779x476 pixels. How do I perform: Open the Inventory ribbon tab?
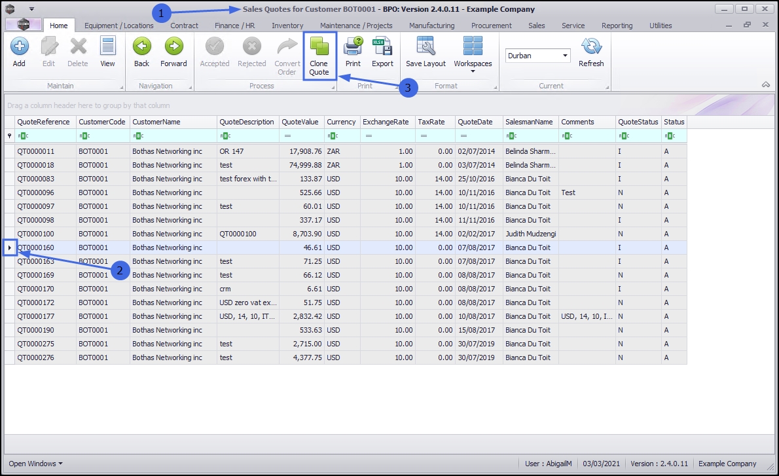click(x=287, y=26)
